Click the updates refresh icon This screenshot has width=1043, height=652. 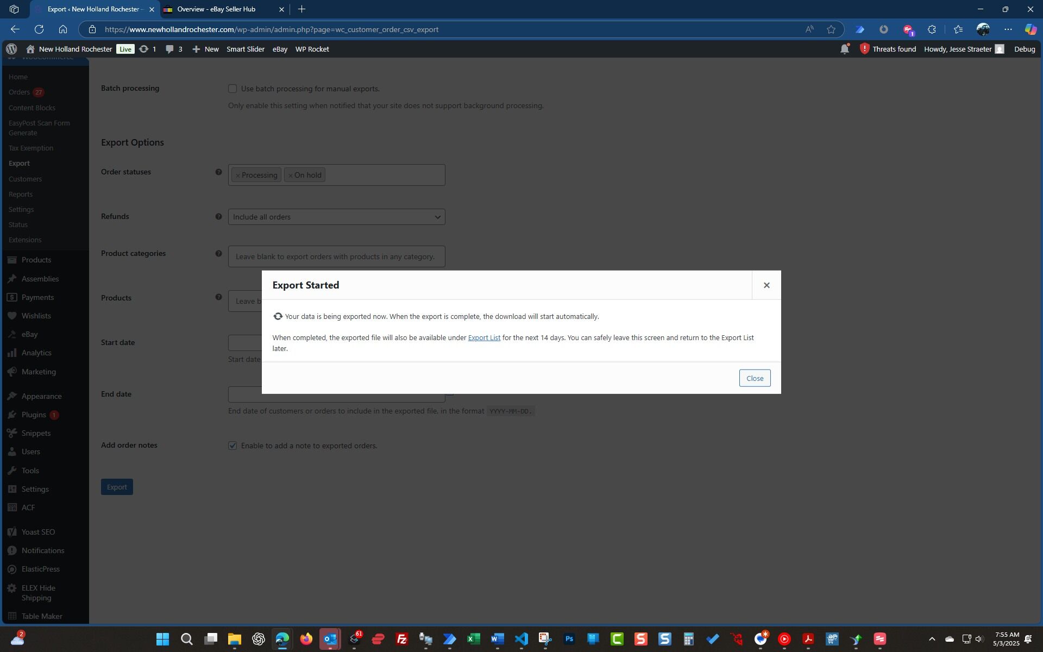click(x=143, y=49)
